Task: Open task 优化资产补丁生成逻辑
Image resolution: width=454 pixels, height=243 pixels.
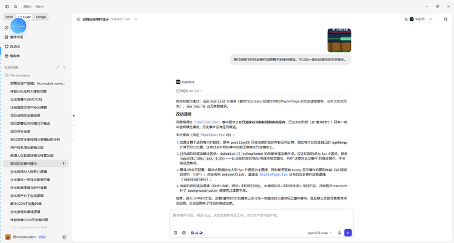Action: tap(27, 196)
